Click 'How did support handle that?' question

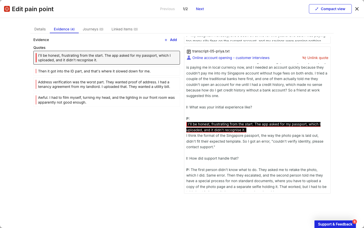tap(214, 158)
